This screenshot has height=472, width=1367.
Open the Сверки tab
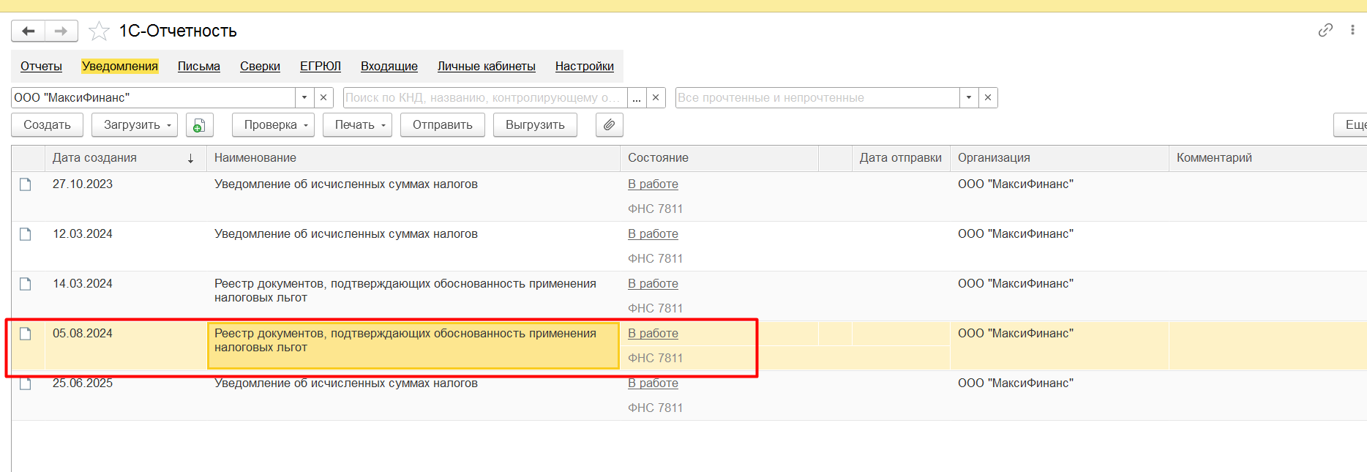[260, 66]
